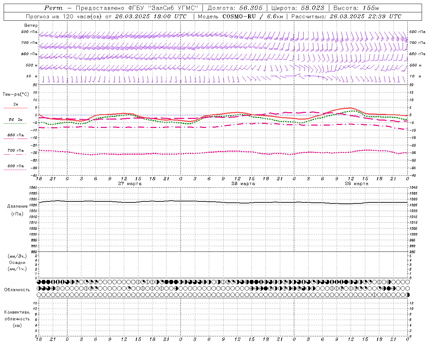
Task: Click the "Осадки" precipitation label
Action: [x=17, y=263]
